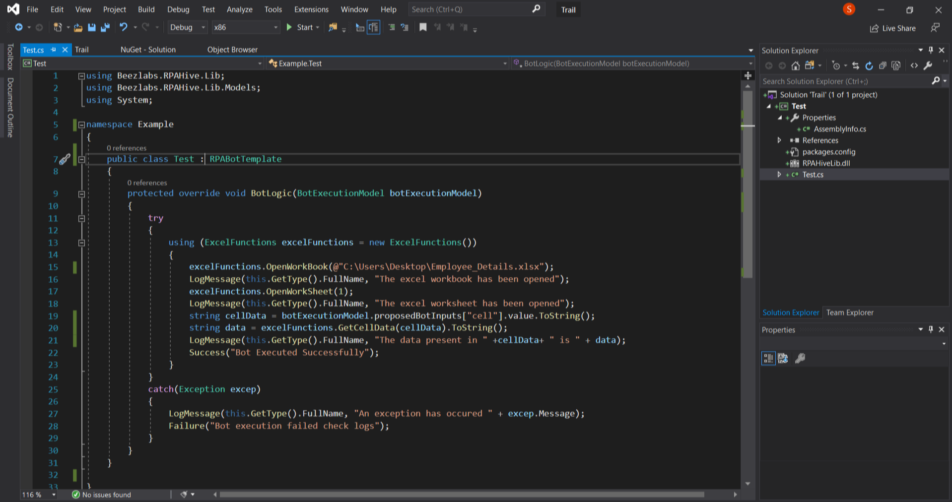Comment out the selected lines icon
952x502 pixels.
392,27
